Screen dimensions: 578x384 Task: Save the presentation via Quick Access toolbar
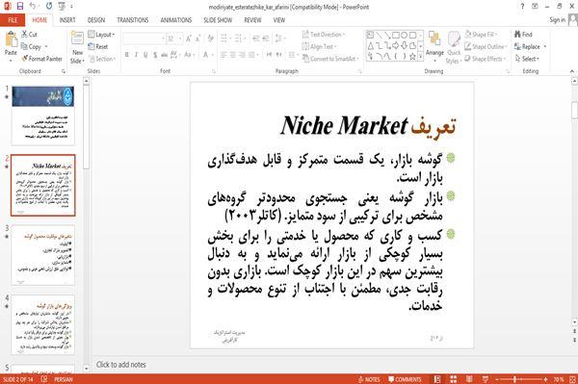click(20, 7)
